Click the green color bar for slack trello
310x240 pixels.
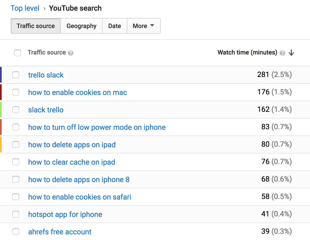pyautogui.click(x=1, y=110)
